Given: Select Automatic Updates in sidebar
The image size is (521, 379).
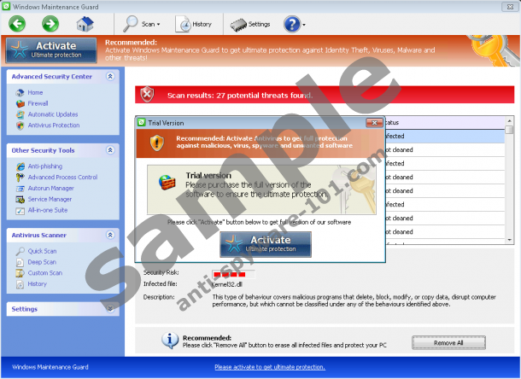Looking at the screenshot, I should click(52, 114).
